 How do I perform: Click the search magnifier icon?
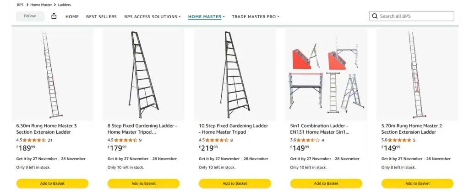coord(375,16)
